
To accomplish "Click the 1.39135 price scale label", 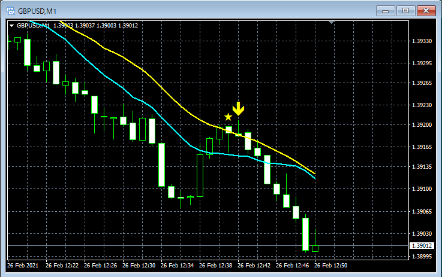I will point(422,166).
